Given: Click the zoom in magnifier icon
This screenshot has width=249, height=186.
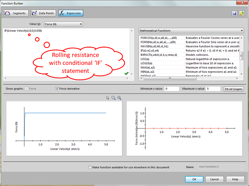Looking at the screenshot, I should pyautogui.click(x=119, y=98).
